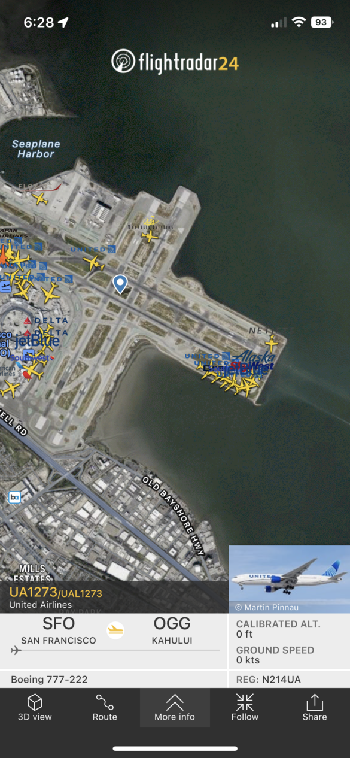This screenshot has height=758, width=350.
Task: Tap the round landing status icon
Action: point(115,630)
